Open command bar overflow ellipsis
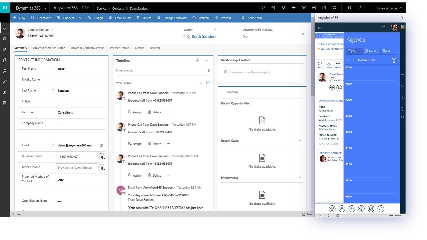The width and height of the screenshot is (427, 240). (270, 18)
